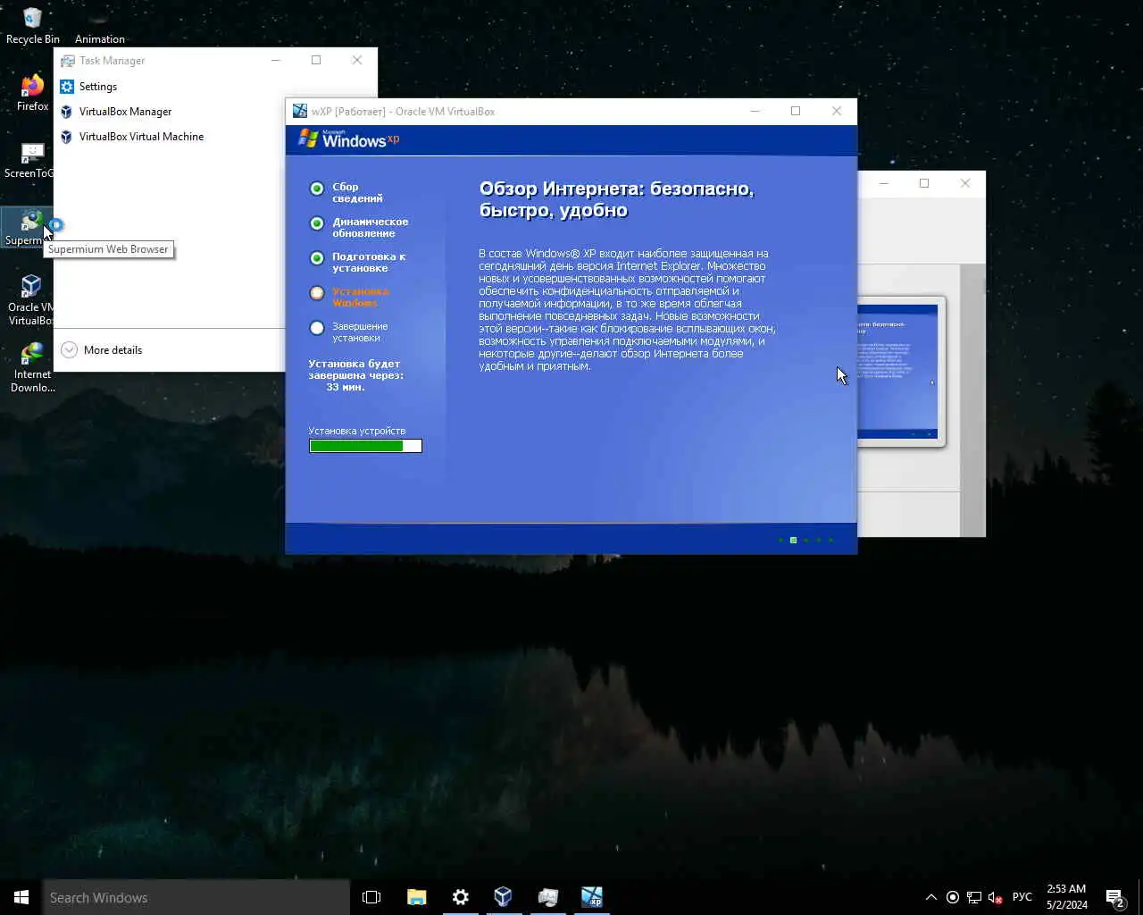Open the network tray icon
The height and width of the screenshot is (915, 1143).
(974, 897)
